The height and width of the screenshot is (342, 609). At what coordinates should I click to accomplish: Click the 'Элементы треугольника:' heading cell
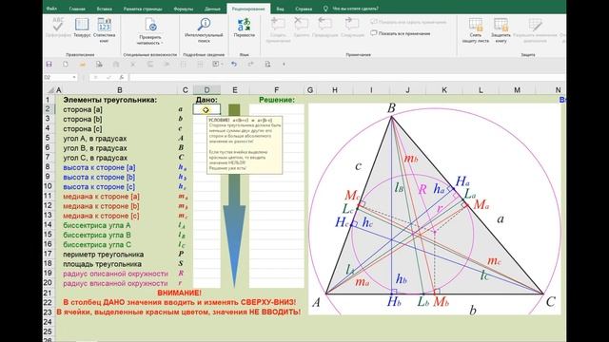[110, 100]
